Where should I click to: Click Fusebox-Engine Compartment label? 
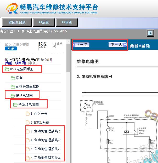(137, 118)
